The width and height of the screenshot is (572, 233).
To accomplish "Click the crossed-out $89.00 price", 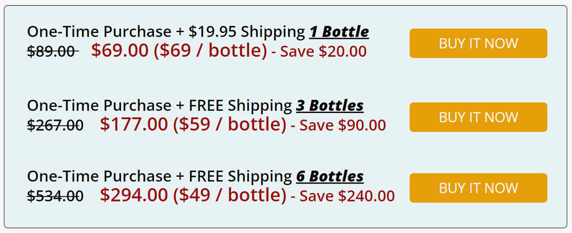I will pyautogui.click(x=52, y=52).
